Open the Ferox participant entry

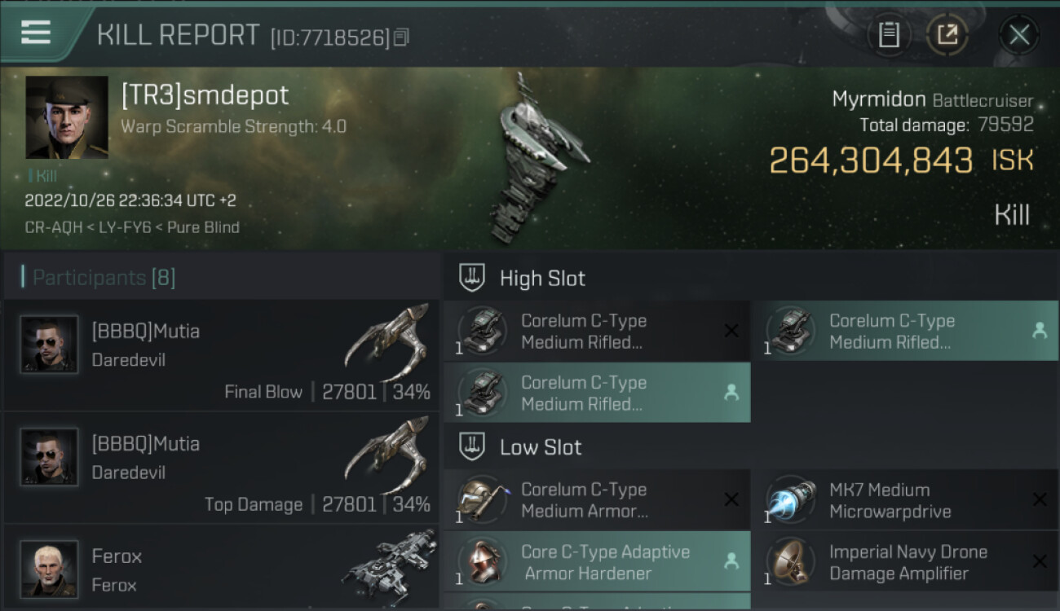pos(221,568)
